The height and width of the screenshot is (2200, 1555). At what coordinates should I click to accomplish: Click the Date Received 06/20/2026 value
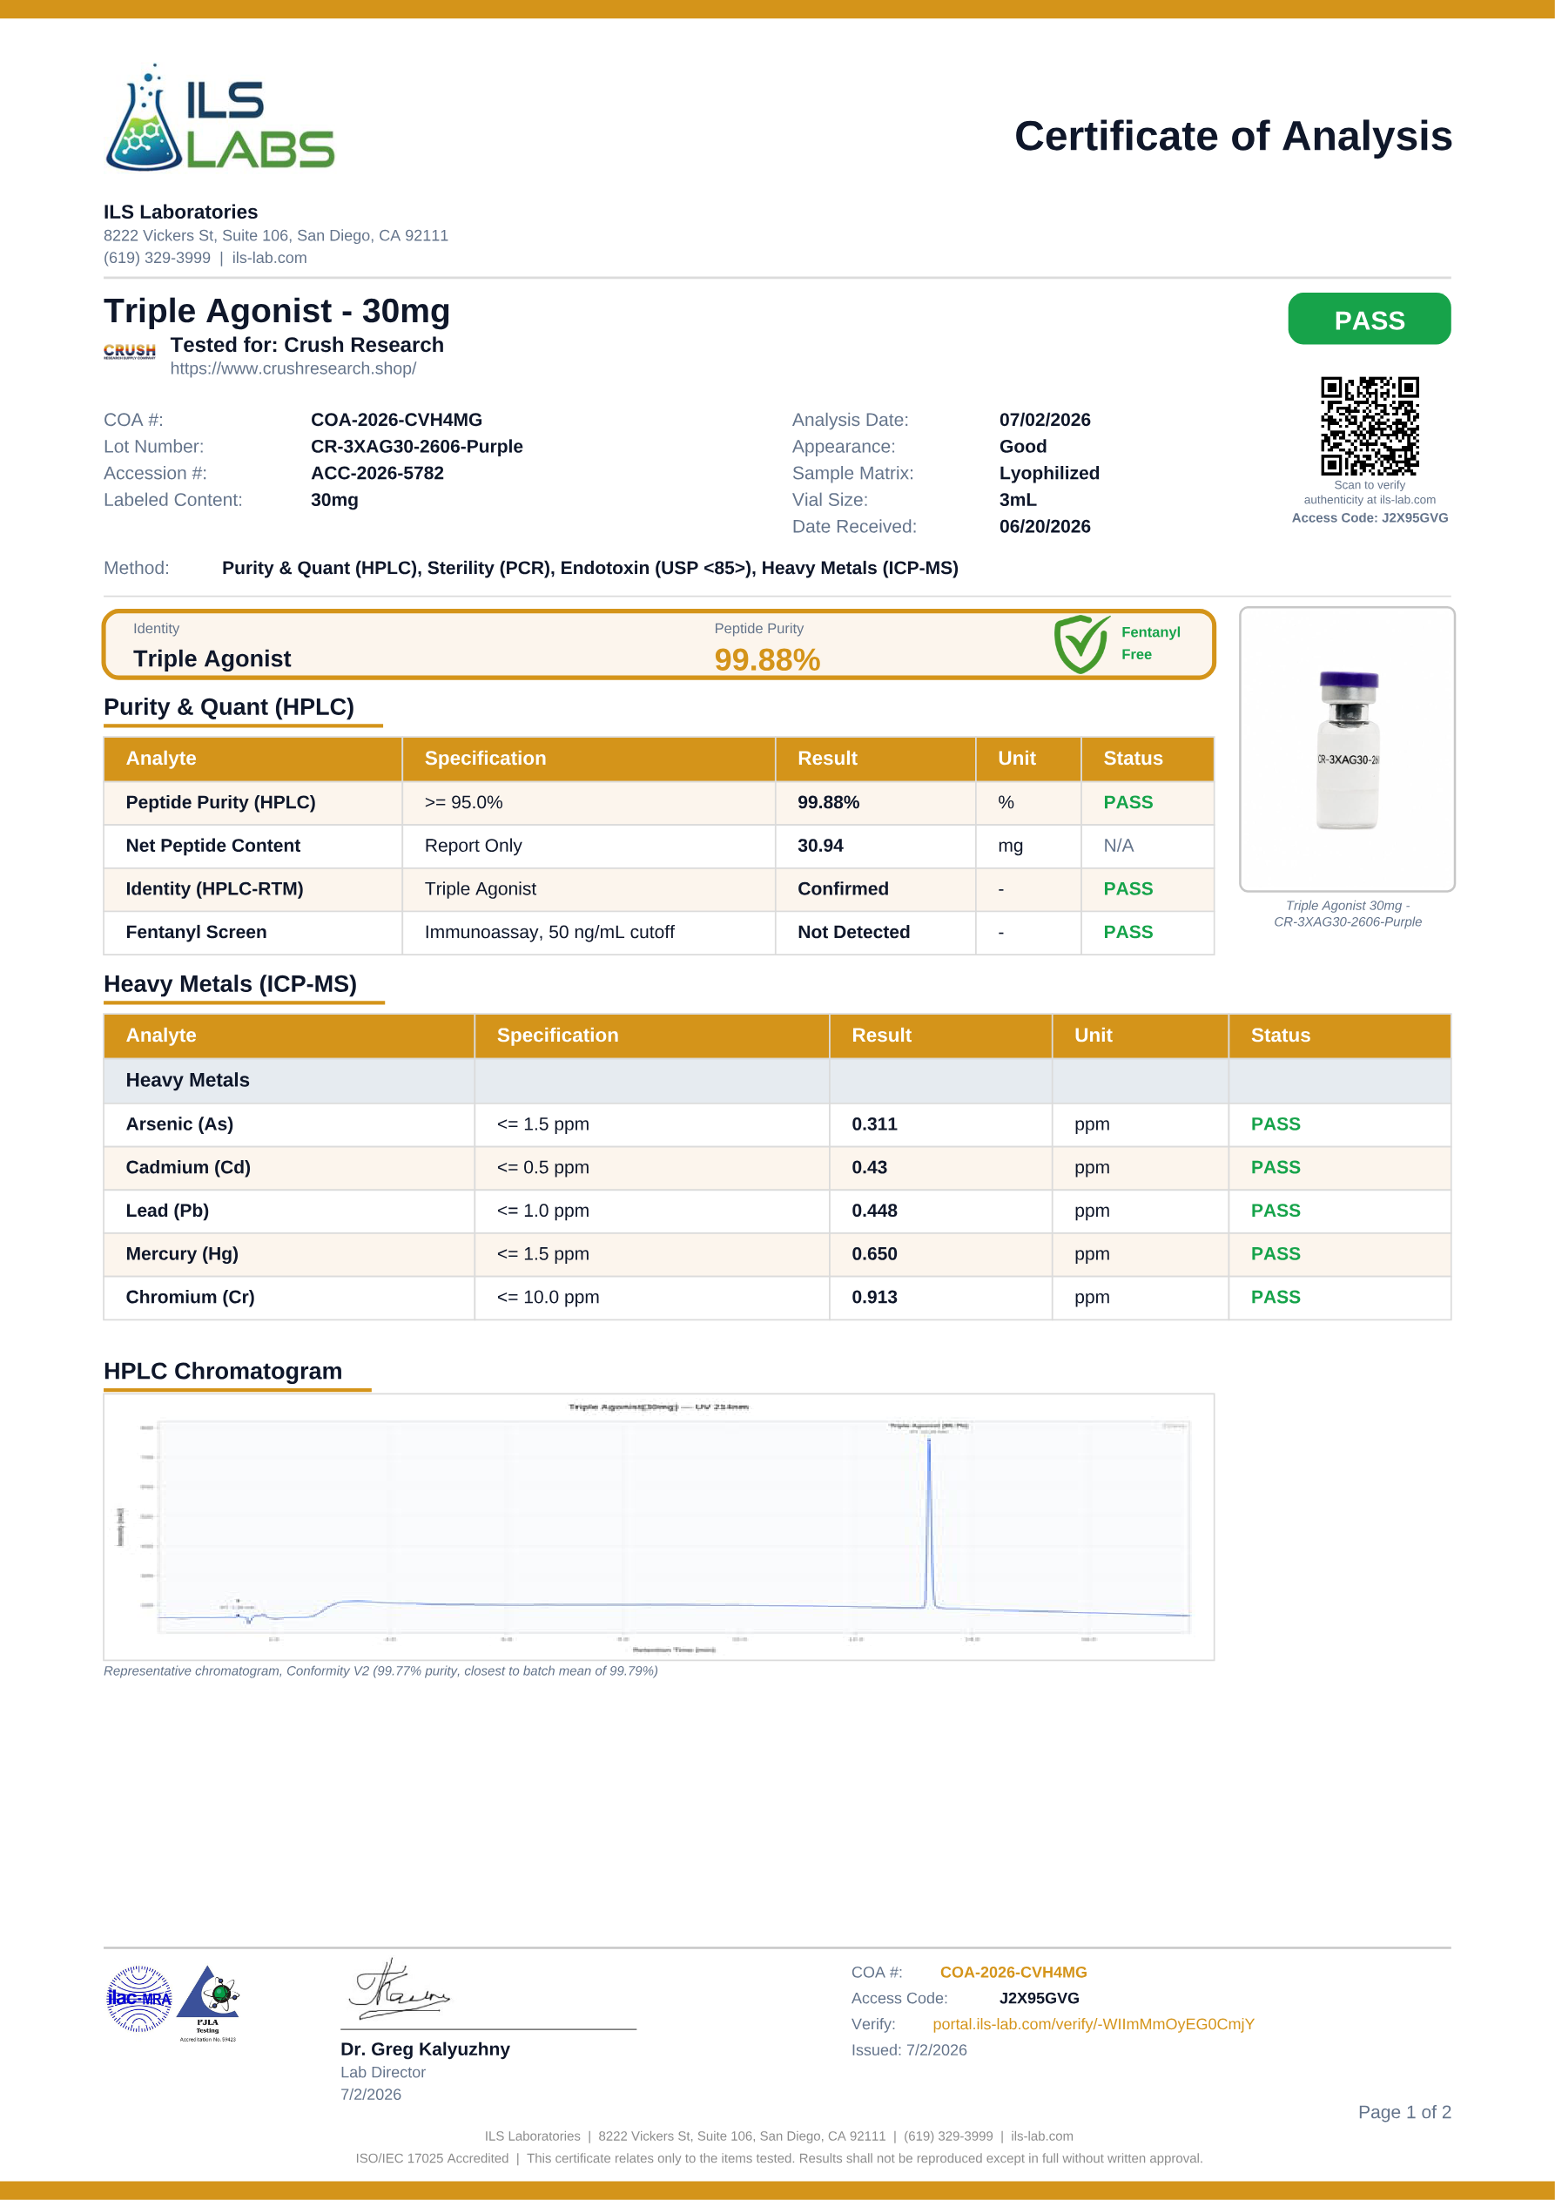pos(1044,526)
